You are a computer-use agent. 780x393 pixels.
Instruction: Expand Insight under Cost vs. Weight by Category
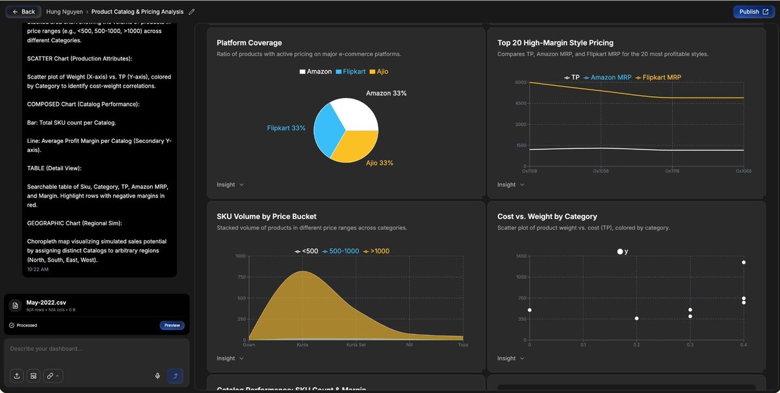pos(511,358)
